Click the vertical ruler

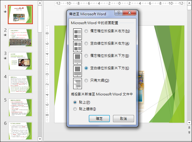47,74
